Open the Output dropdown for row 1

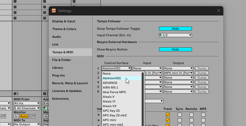(178, 68)
